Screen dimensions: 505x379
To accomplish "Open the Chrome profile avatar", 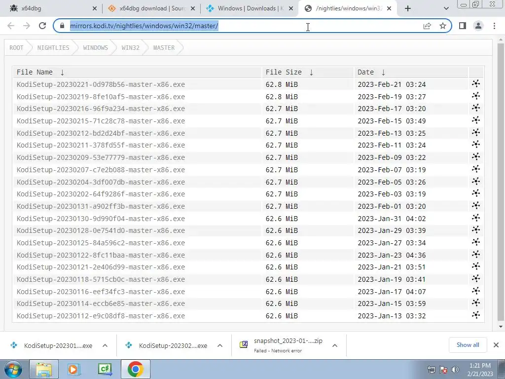I will tap(478, 26).
